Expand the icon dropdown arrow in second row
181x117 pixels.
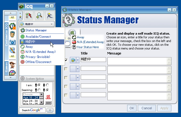tap(78, 69)
